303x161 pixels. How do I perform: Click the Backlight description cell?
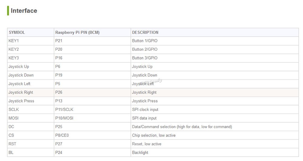pos(140,153)
